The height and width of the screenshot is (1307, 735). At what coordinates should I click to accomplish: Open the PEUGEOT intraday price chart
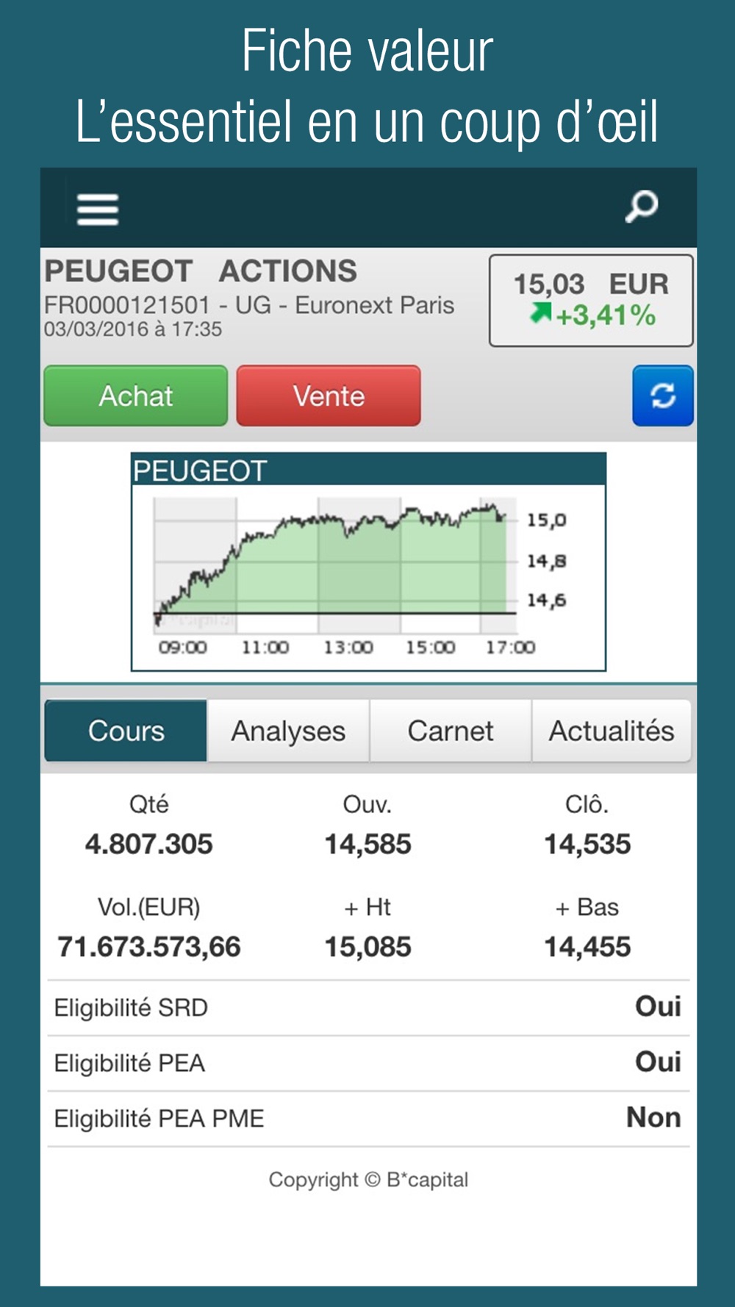[x=368, y=562]
